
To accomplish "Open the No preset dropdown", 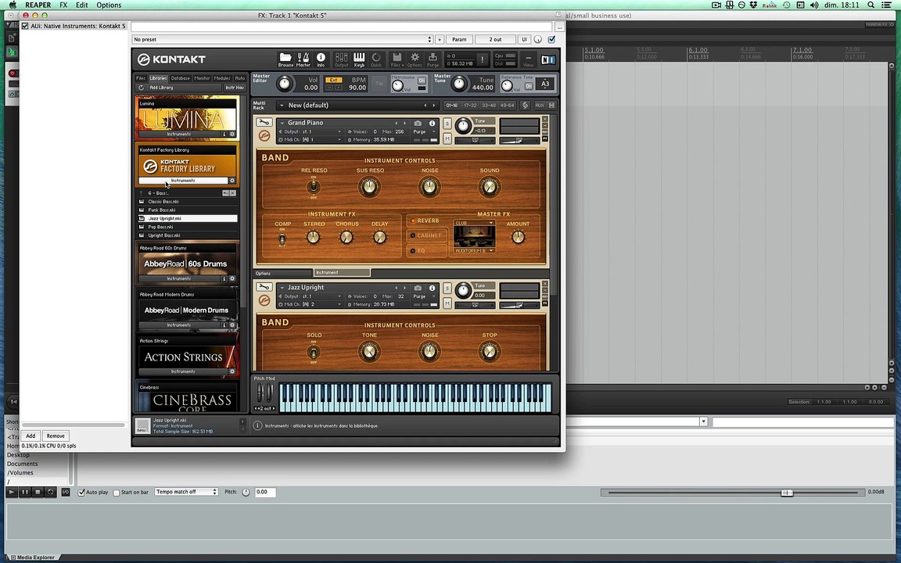I will pos(282,39).
